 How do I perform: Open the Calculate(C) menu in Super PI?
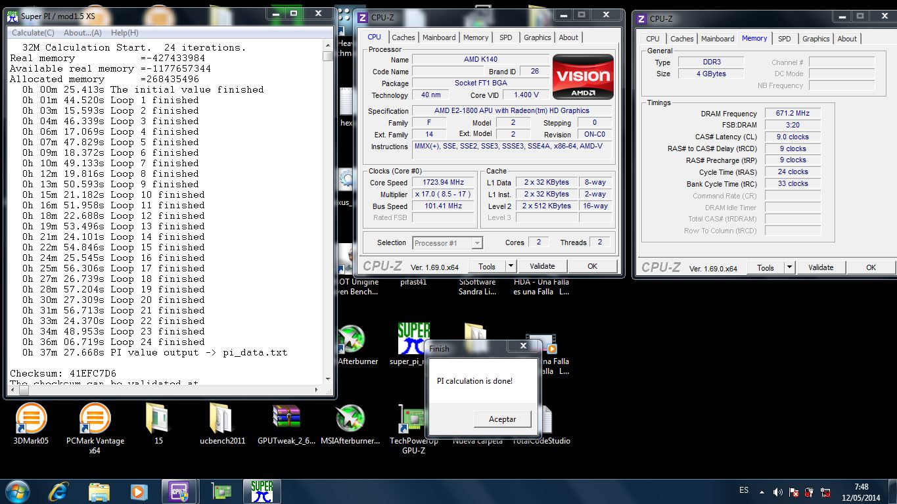33,32
